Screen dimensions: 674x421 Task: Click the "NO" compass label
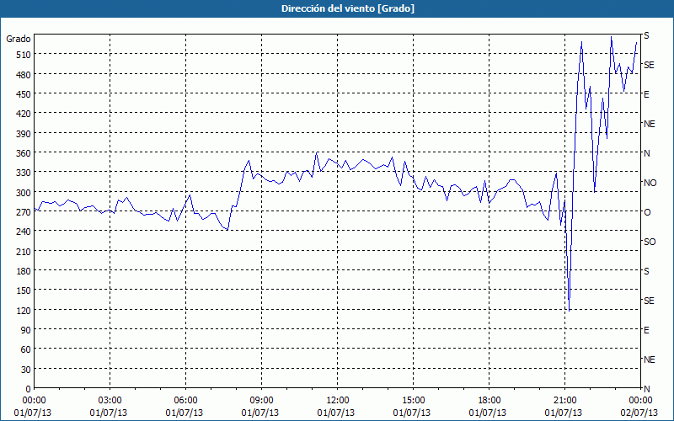click(x=650, y=183)
